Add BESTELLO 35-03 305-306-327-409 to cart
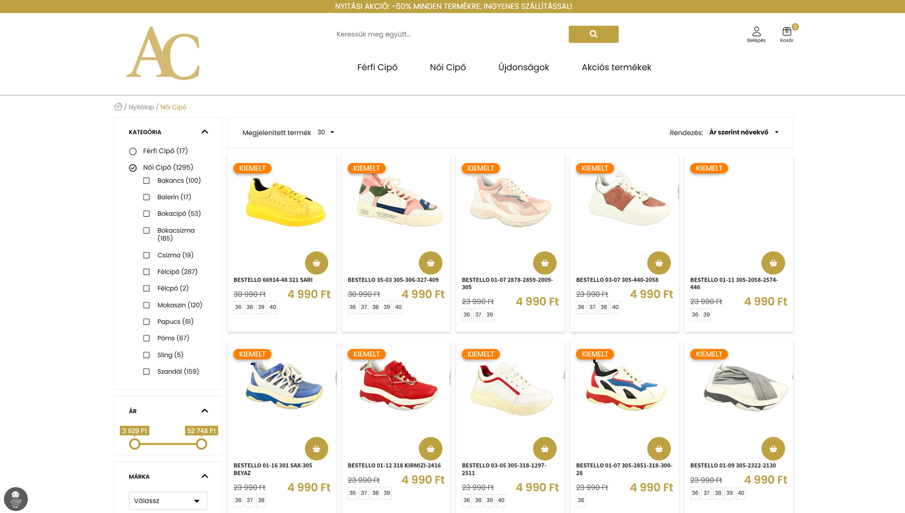 (x=430, y=263)
